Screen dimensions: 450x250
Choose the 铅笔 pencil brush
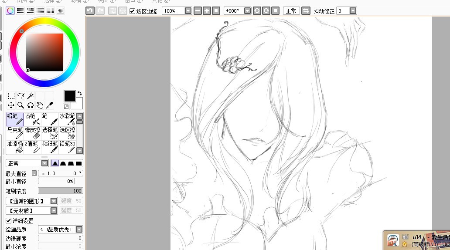pos(15,119)
